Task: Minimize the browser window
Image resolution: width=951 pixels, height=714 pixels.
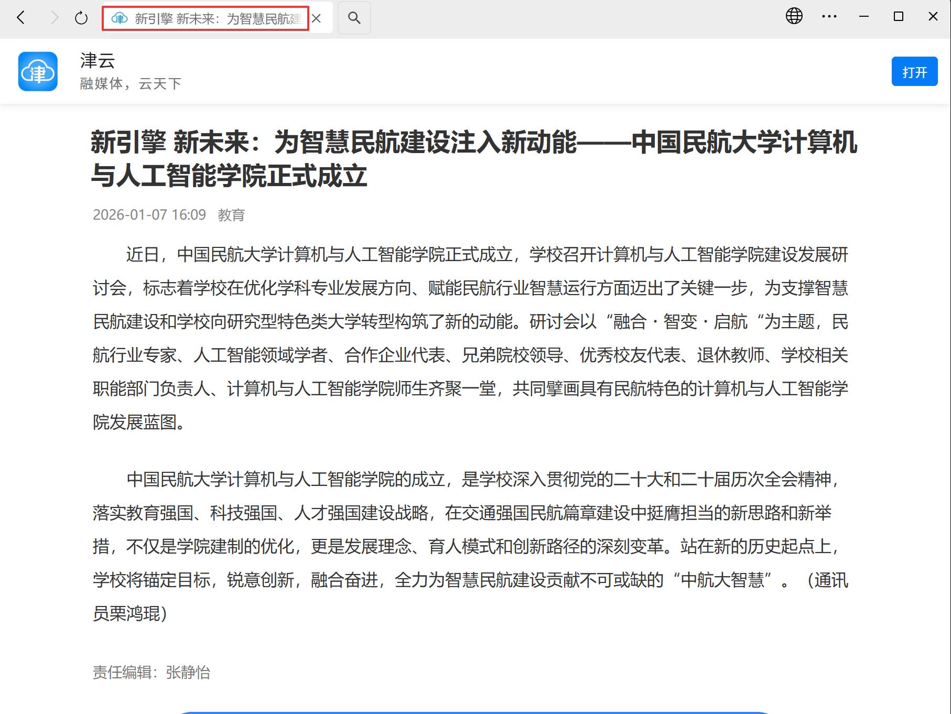Action: pos(864,17)
